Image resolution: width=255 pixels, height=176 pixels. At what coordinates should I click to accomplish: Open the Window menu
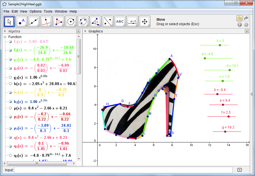pyautogui.click(x=61, y=11)
